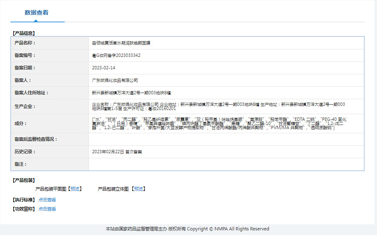Select registration number 粤G妆网备字2023033342

point(116,56)
